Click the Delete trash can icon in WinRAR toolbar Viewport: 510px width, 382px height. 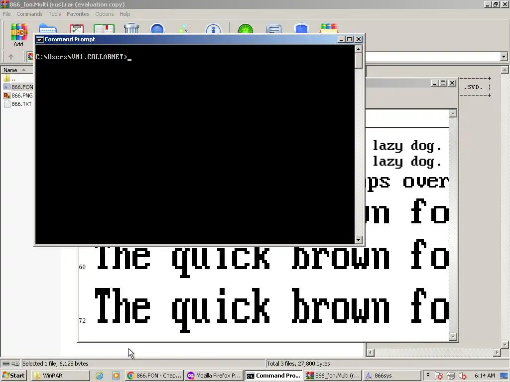click(131, 28)
